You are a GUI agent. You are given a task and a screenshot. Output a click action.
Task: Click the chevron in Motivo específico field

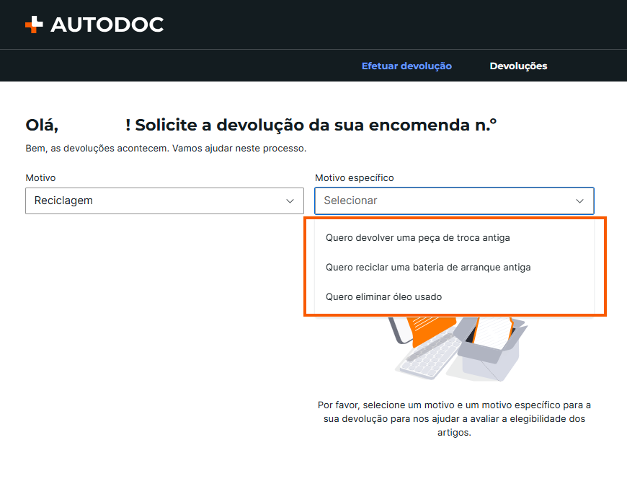pos(579,201)
